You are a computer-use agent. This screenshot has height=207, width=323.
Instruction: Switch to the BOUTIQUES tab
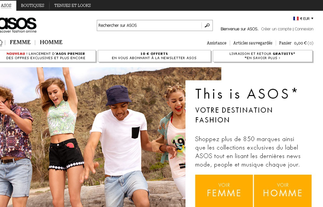33,5
